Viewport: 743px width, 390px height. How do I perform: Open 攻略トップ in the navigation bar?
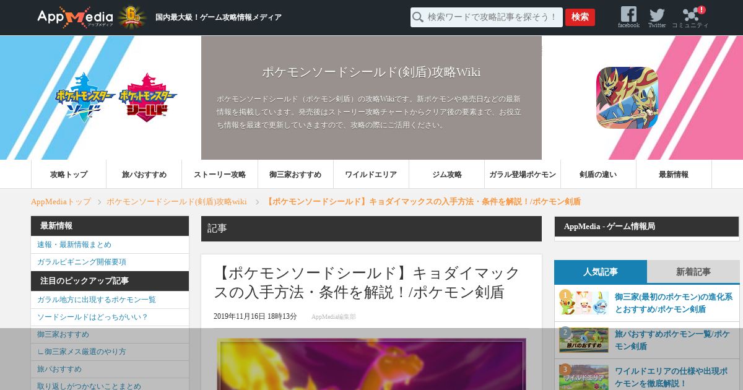(69, 175)
